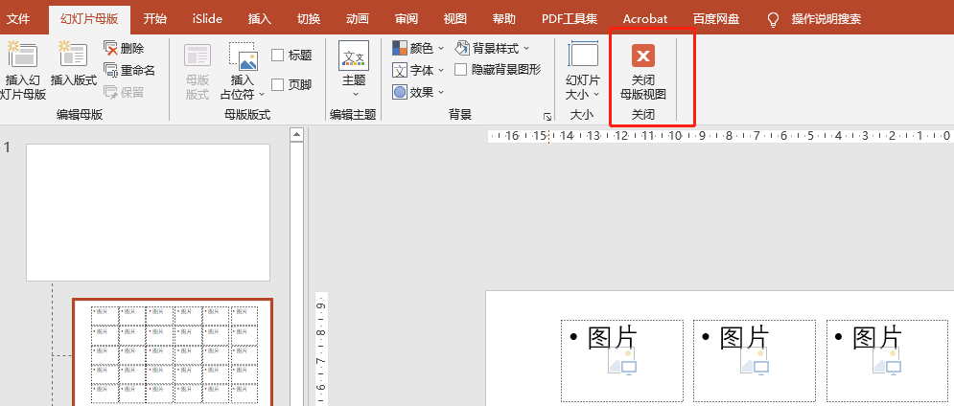Click the 操作说明搜索 search box
This screenshot has width=954, height=406.
coord(826,19)
